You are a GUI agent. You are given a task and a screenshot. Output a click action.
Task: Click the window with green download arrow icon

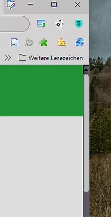tap(41, 24)
